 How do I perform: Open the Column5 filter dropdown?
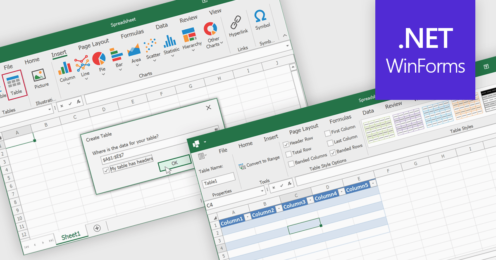click(x=372, y=184)
